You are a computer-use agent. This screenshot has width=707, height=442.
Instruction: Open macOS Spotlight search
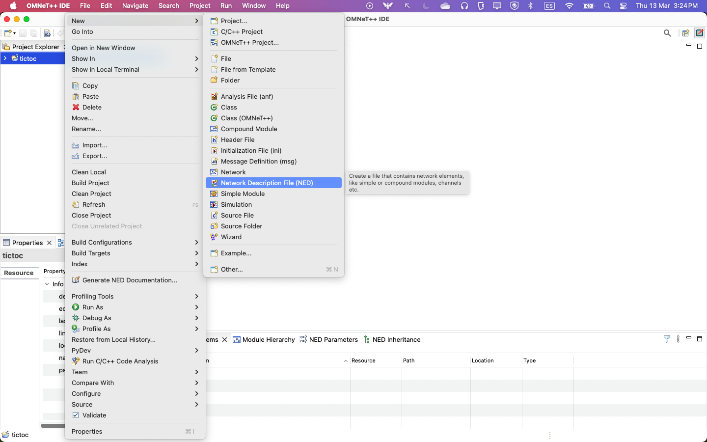607,6
